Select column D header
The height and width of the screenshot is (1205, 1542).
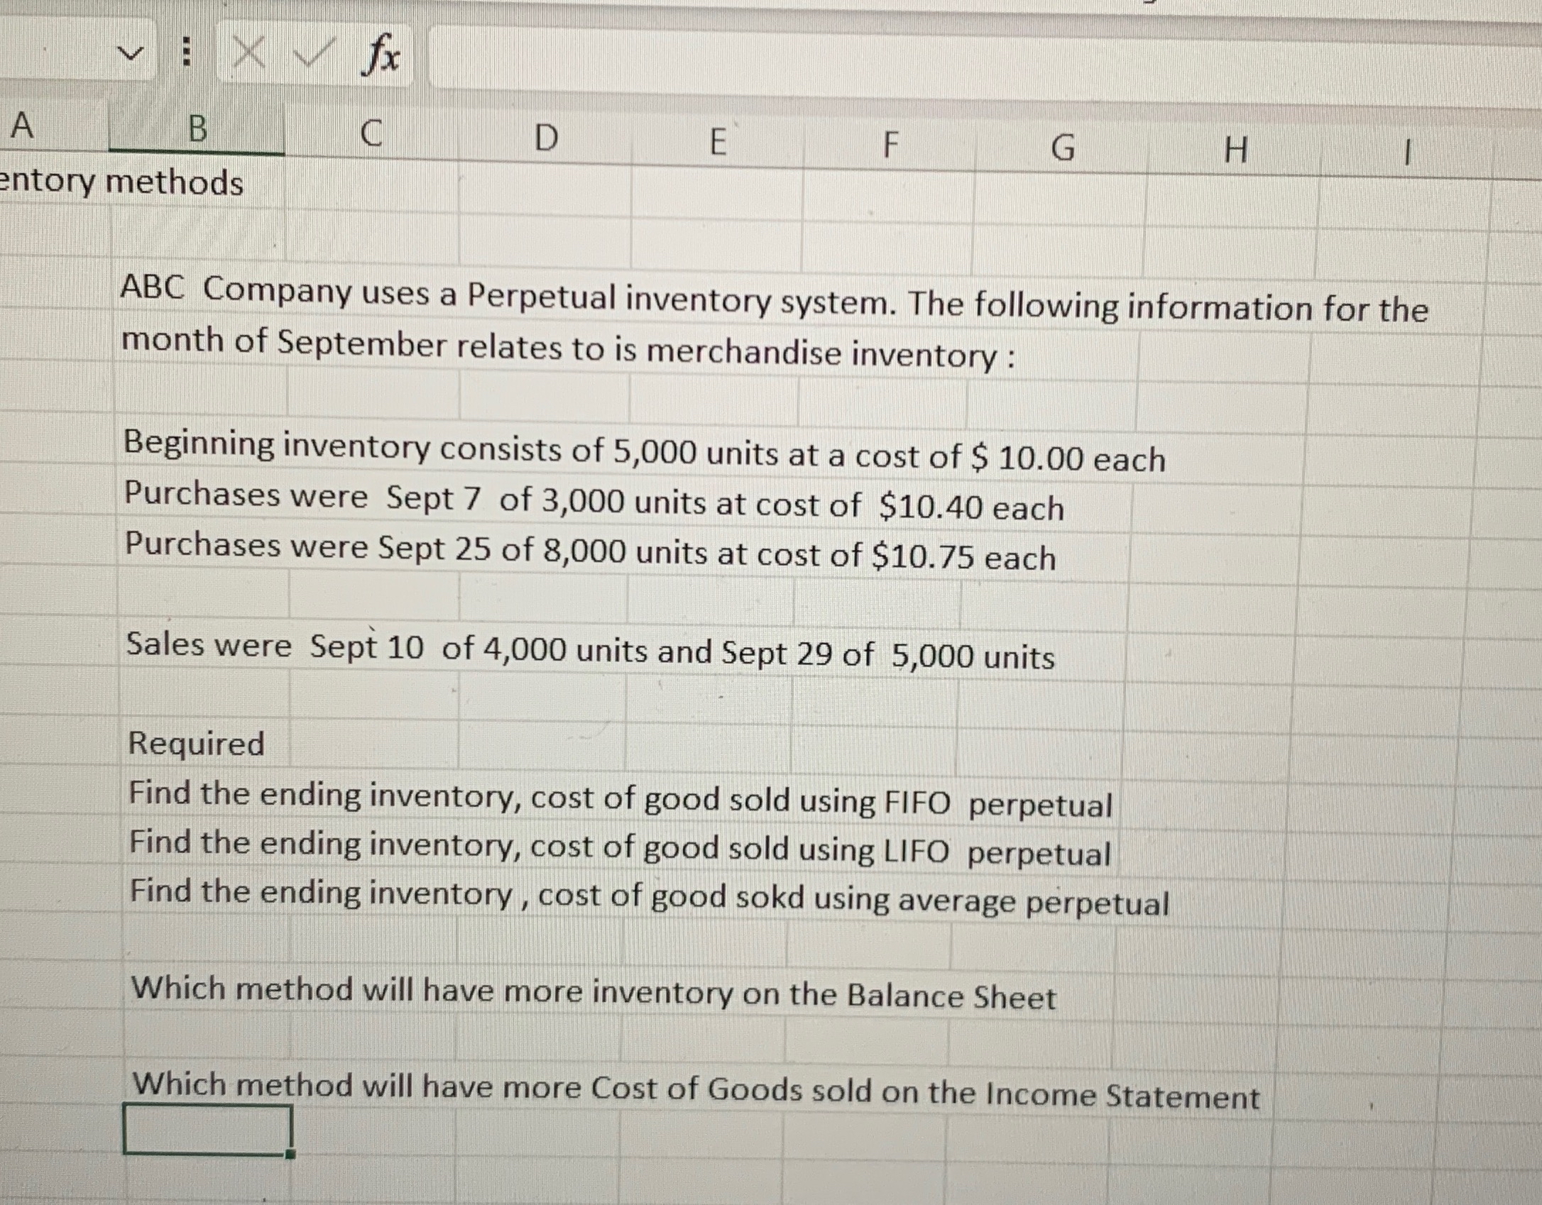(x=545, y=138)
